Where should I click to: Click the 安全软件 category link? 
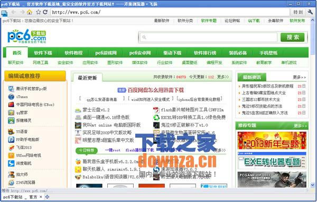pyautogui.click(x=66, y=63)
